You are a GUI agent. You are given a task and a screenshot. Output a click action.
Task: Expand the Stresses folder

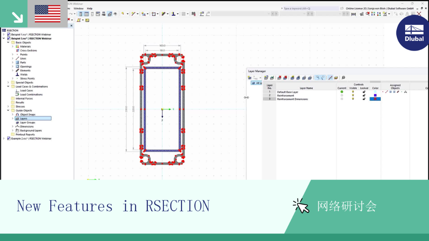click(x=8, y=106)
